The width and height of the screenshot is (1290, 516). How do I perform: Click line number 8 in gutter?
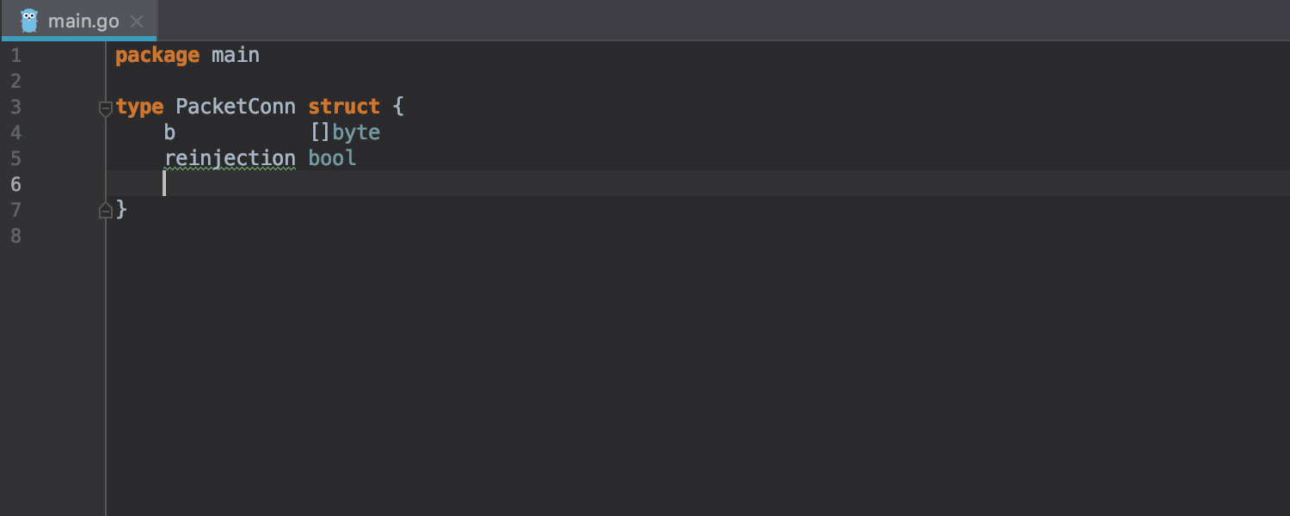[15, 236]
